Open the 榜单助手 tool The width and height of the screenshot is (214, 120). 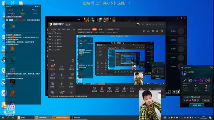click(x=71, y=76)
